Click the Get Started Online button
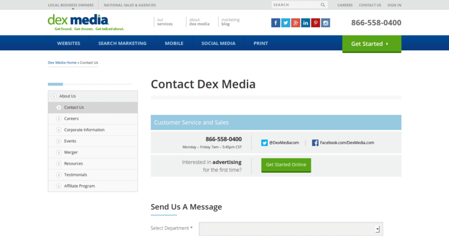 [286, 165]
